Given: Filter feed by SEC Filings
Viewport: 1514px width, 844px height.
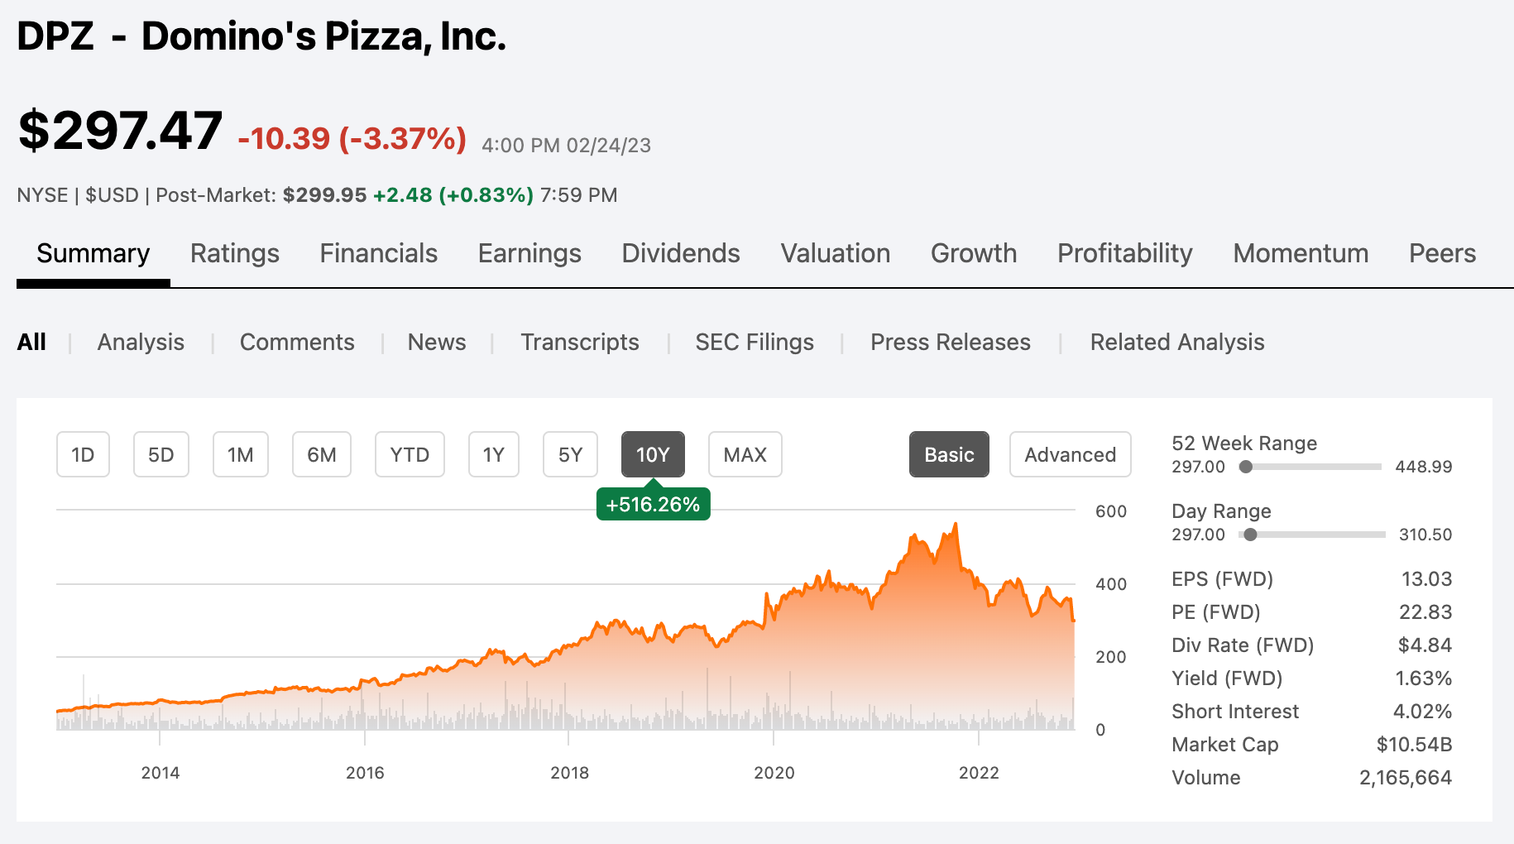Looking at the screenshot, I should pyautogui.click(x=755, y=342).
